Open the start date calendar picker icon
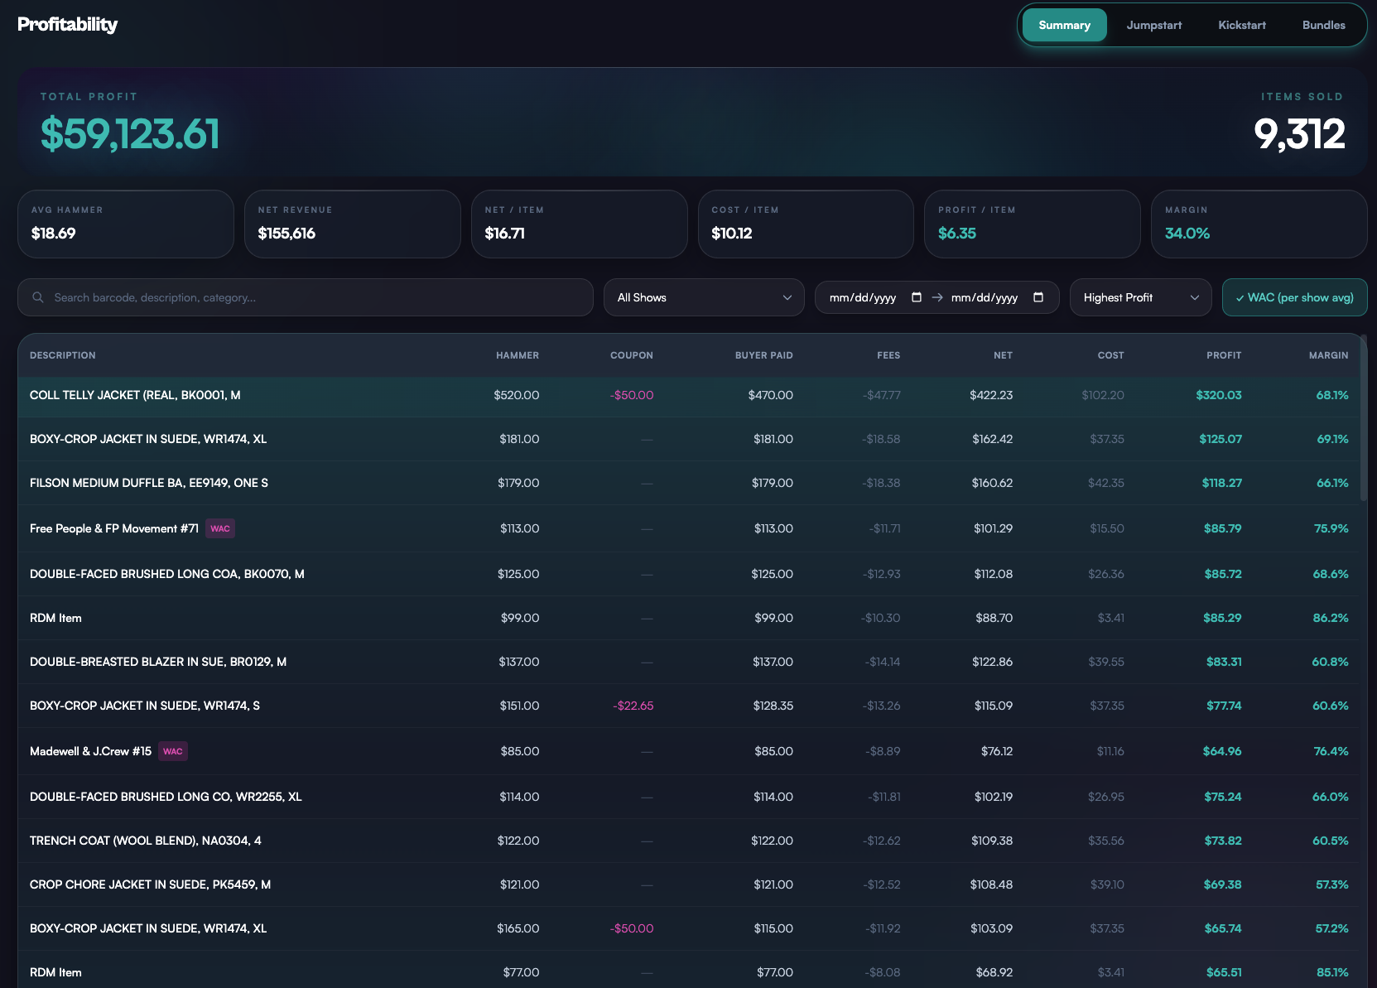This screenshot has width=1377, height=988. click(x=916, y=296)
